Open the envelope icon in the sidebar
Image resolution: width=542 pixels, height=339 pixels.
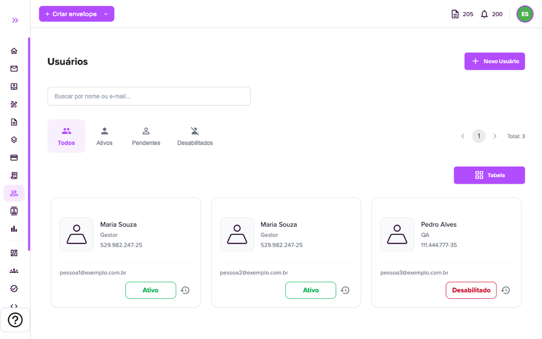pos(14,68)
